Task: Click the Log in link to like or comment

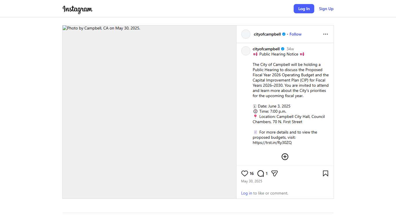Action: (246, 193)
